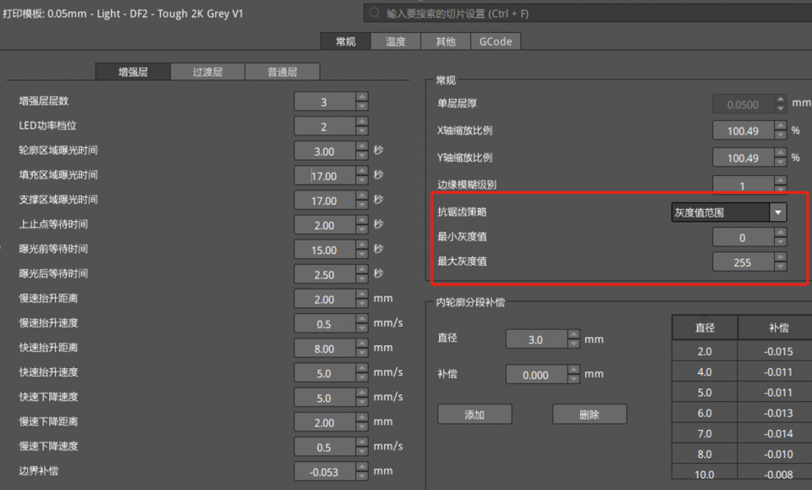Select the 增强层 layer tab

tap(133, 71)
